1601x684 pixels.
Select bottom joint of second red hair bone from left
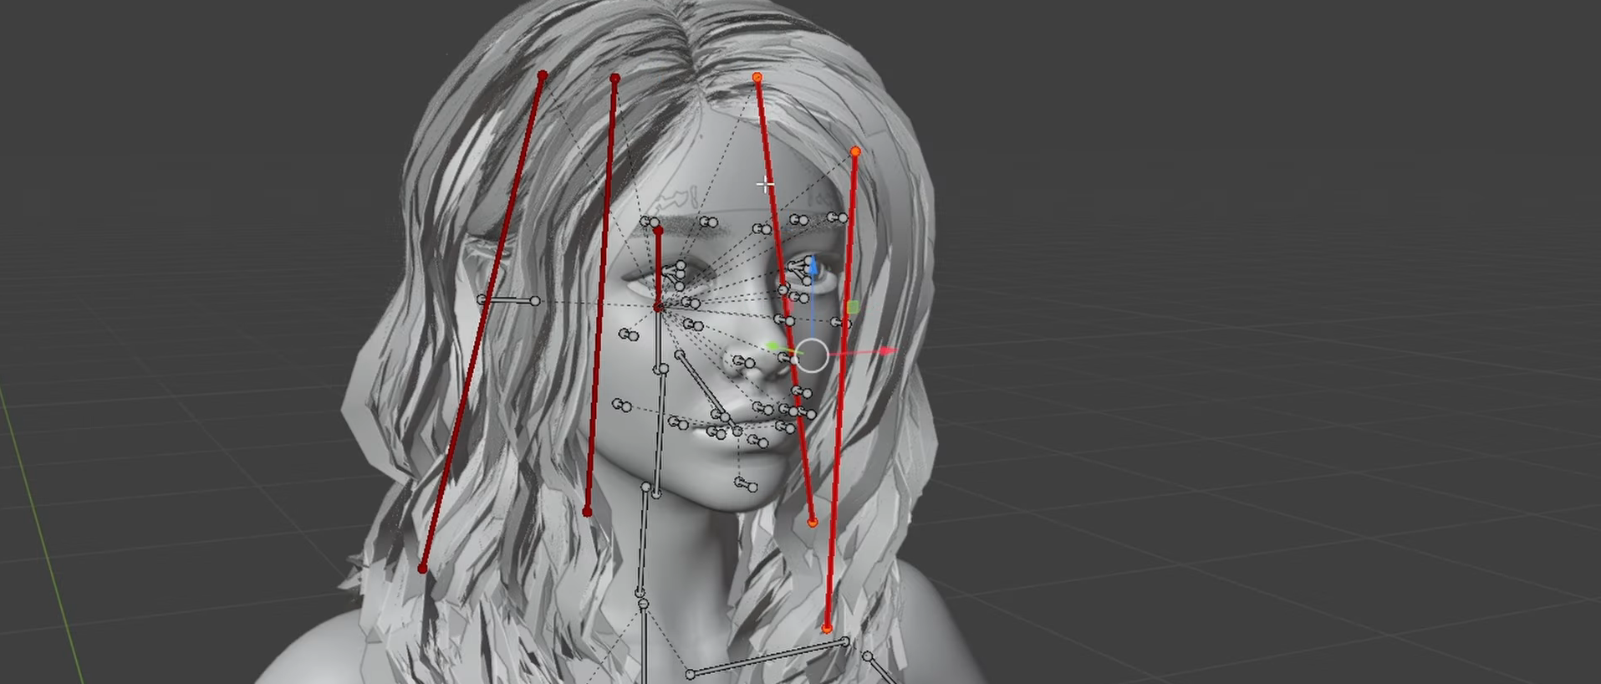pyautogui.click(x=587, y=512)
